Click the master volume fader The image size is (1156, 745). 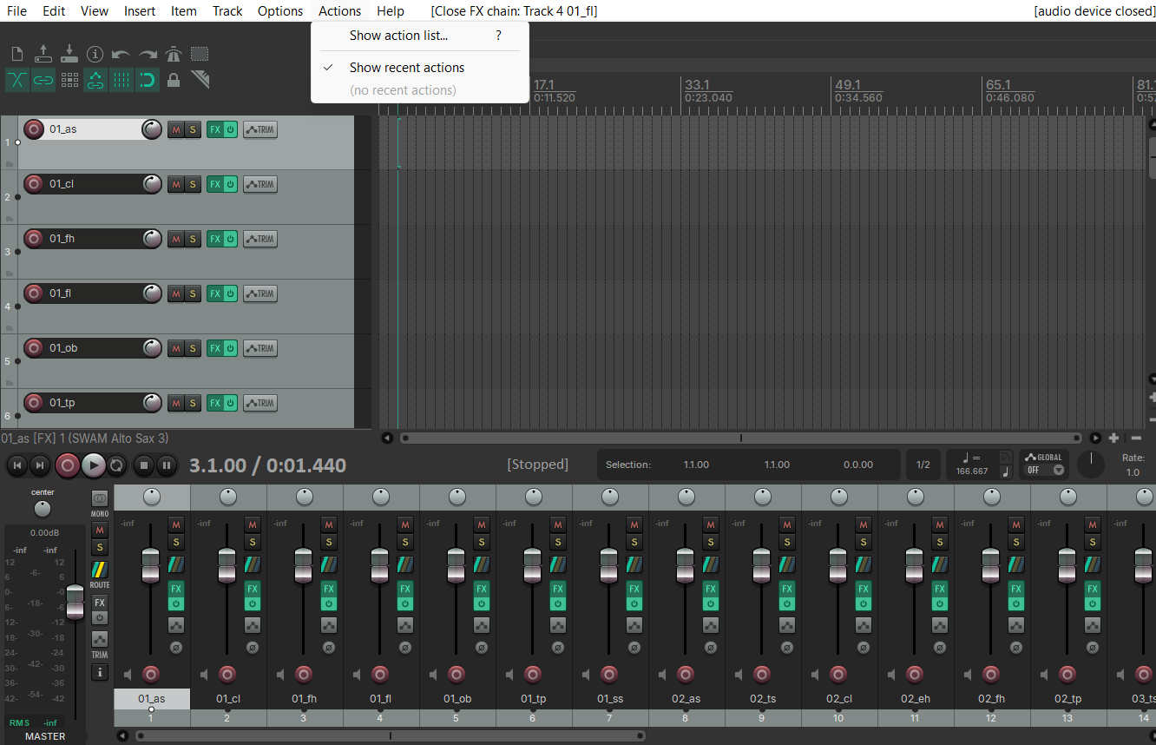[x=76, y=602]
